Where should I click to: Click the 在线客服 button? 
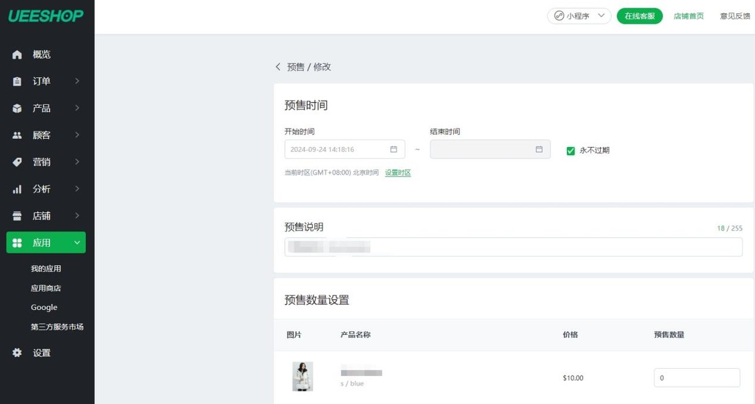pos(640,16)
